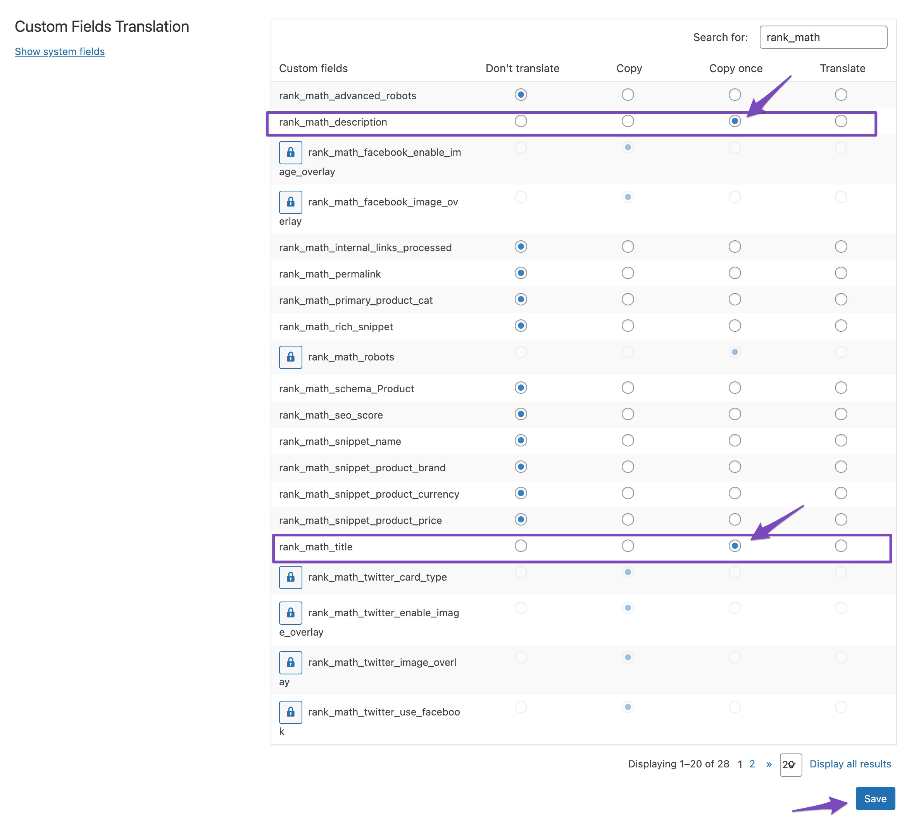Choose Translate for rank_math_snippet_product_price
Viewport: 914px width, 824px height.
coord(841,519)
